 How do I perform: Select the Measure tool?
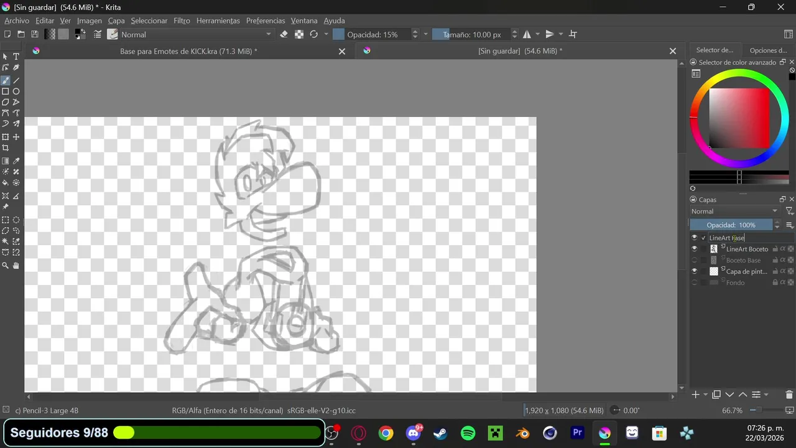coord(16,196)
